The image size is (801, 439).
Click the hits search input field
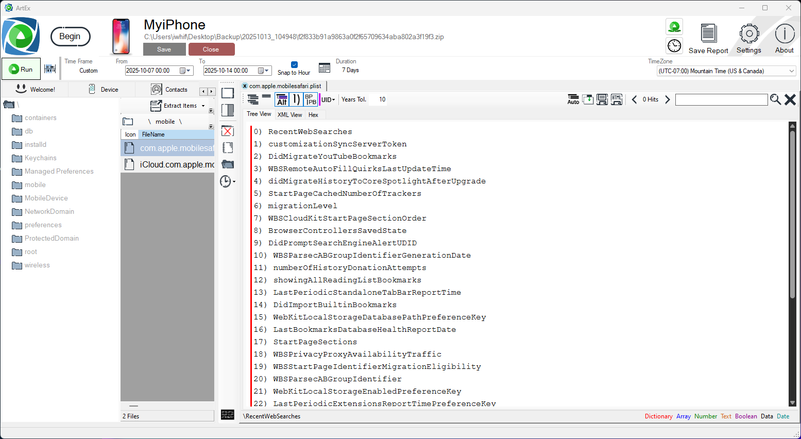coord(721,99)
